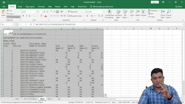
Task: Decrease font size with smaller A icon
Action: 47,12
